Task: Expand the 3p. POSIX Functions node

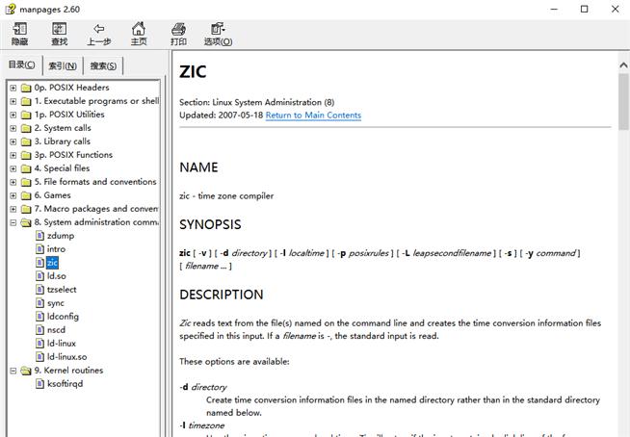Action: pos(13,155)
